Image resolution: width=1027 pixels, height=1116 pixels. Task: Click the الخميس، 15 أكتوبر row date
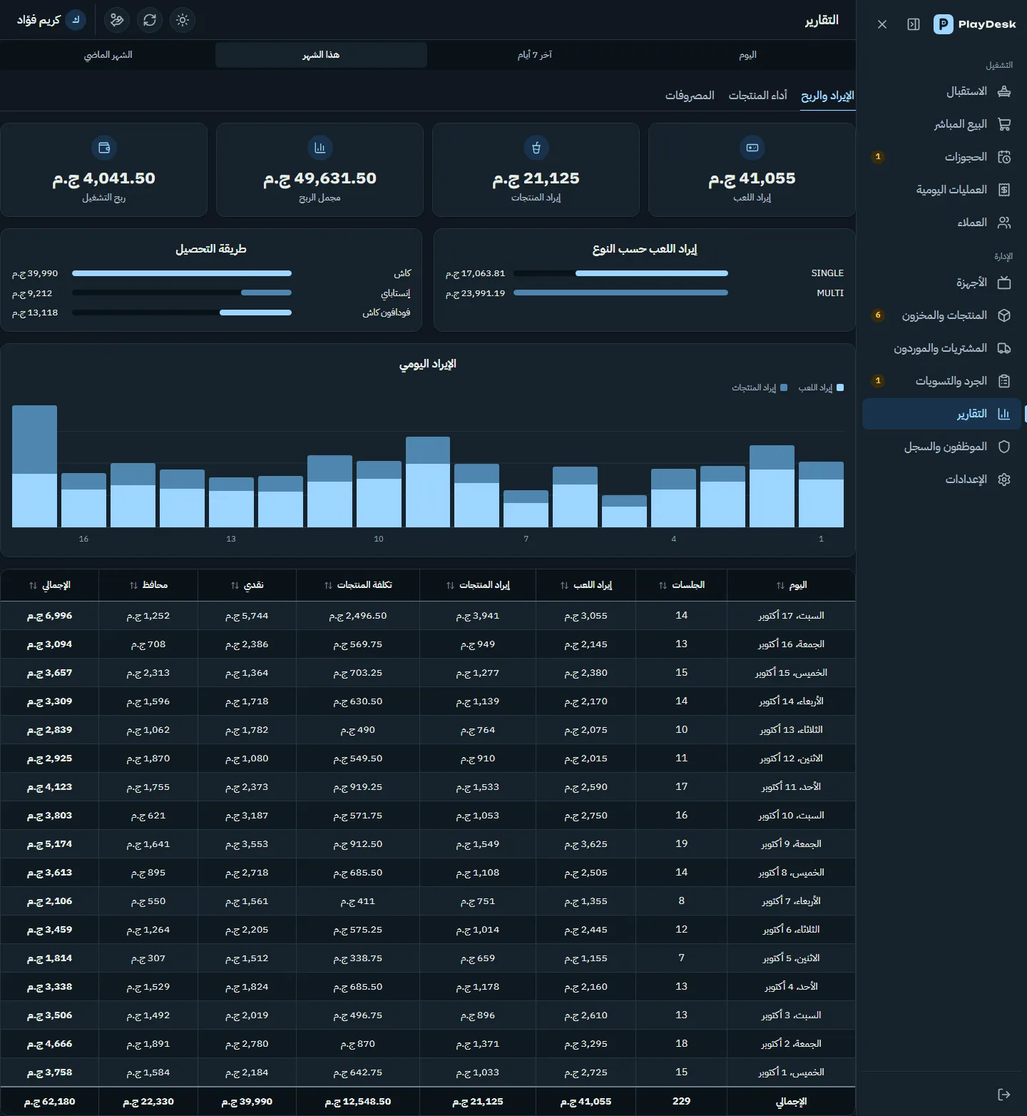click(x=792, y=673)
